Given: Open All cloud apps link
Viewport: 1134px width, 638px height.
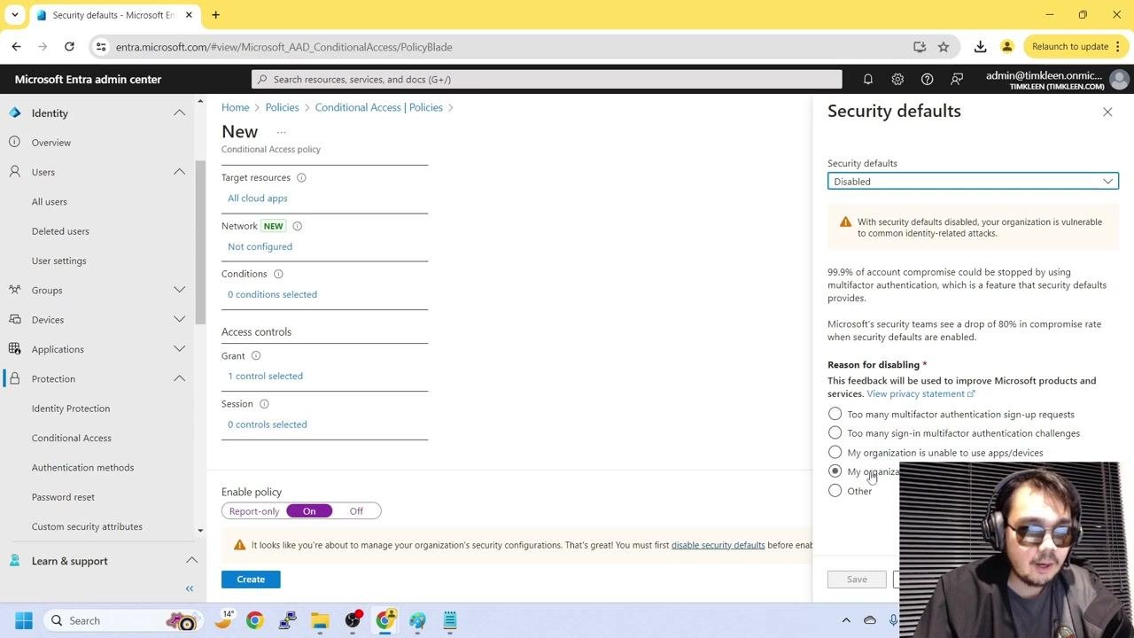Looking at the screenshot, I should tap(258, 198).
